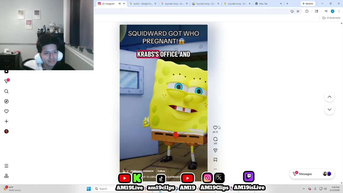The height and width of the screenshot is (193, 343).
Task: Click page scrollbar up arrow
Action: coord(341,23)
